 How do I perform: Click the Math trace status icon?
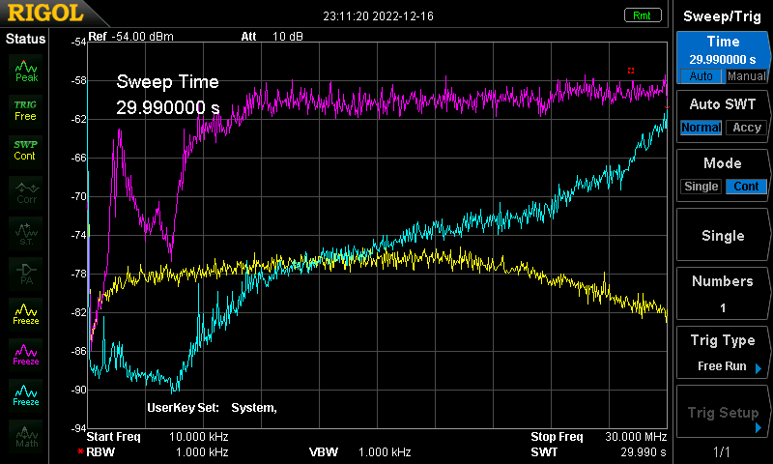(x=26, y=435)
